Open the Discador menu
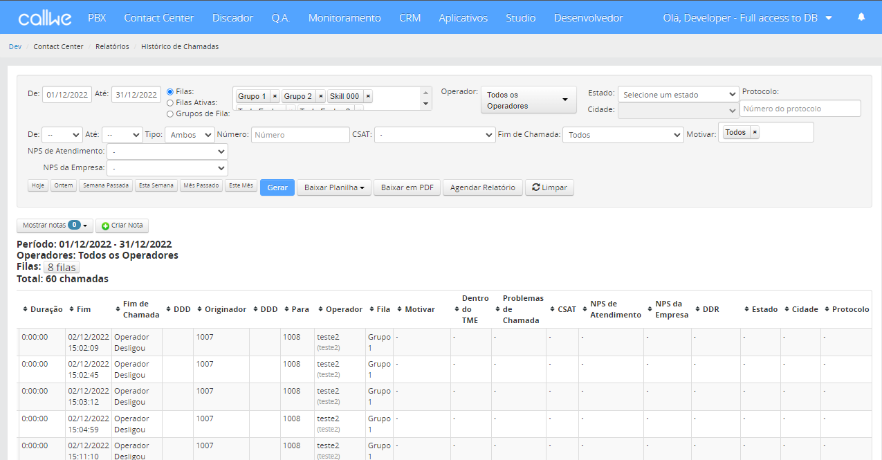The height and width of the screenshot is (460, 882). 232,18
